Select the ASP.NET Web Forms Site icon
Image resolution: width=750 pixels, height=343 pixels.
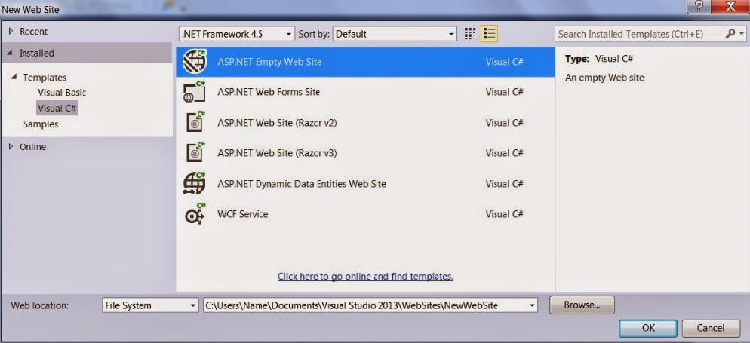coord(195,91)
